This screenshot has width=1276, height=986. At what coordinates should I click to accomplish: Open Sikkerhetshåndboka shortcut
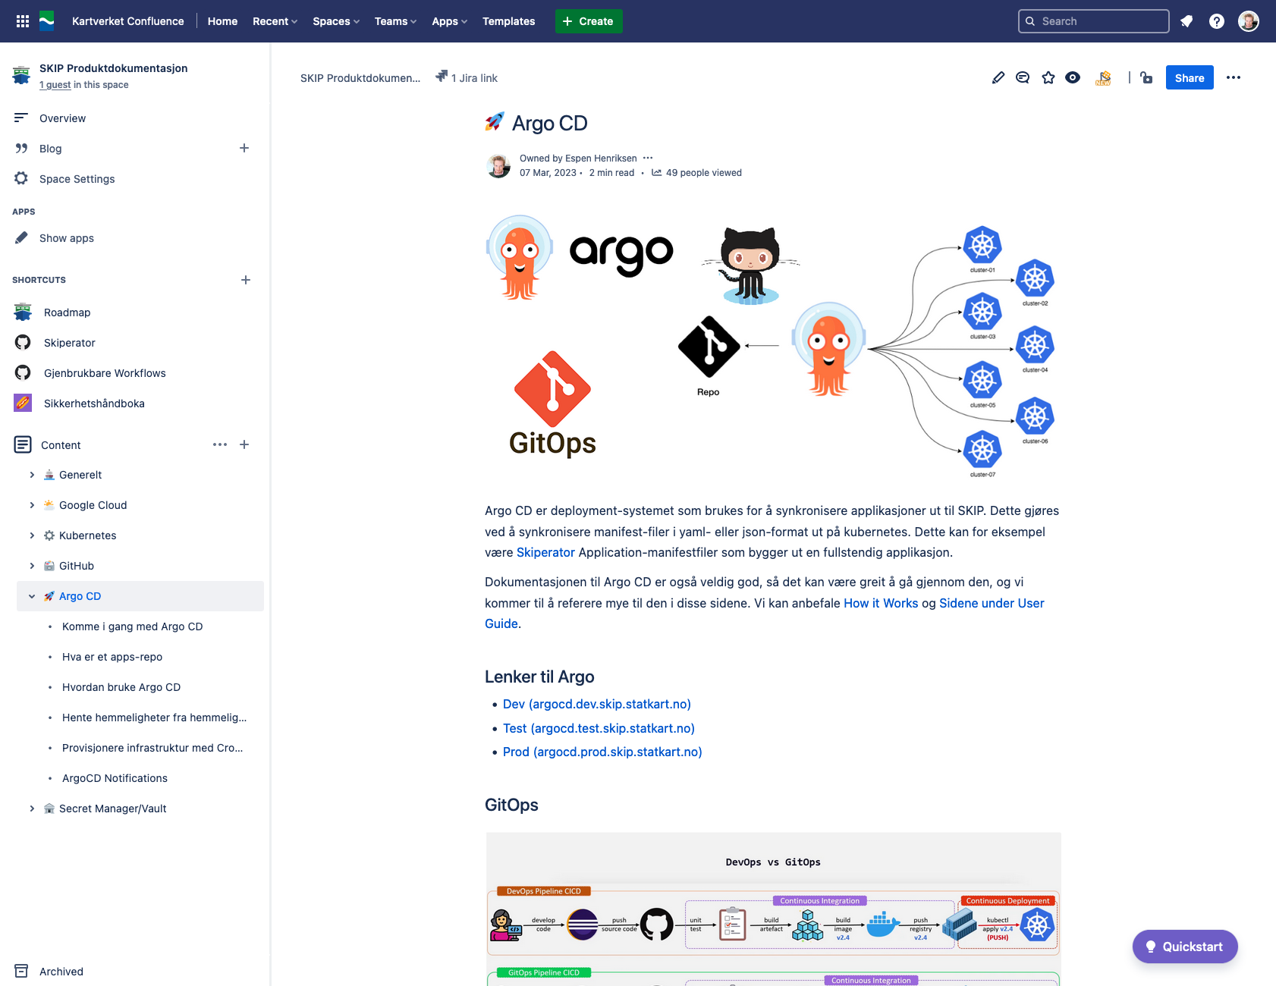[94, 404]
